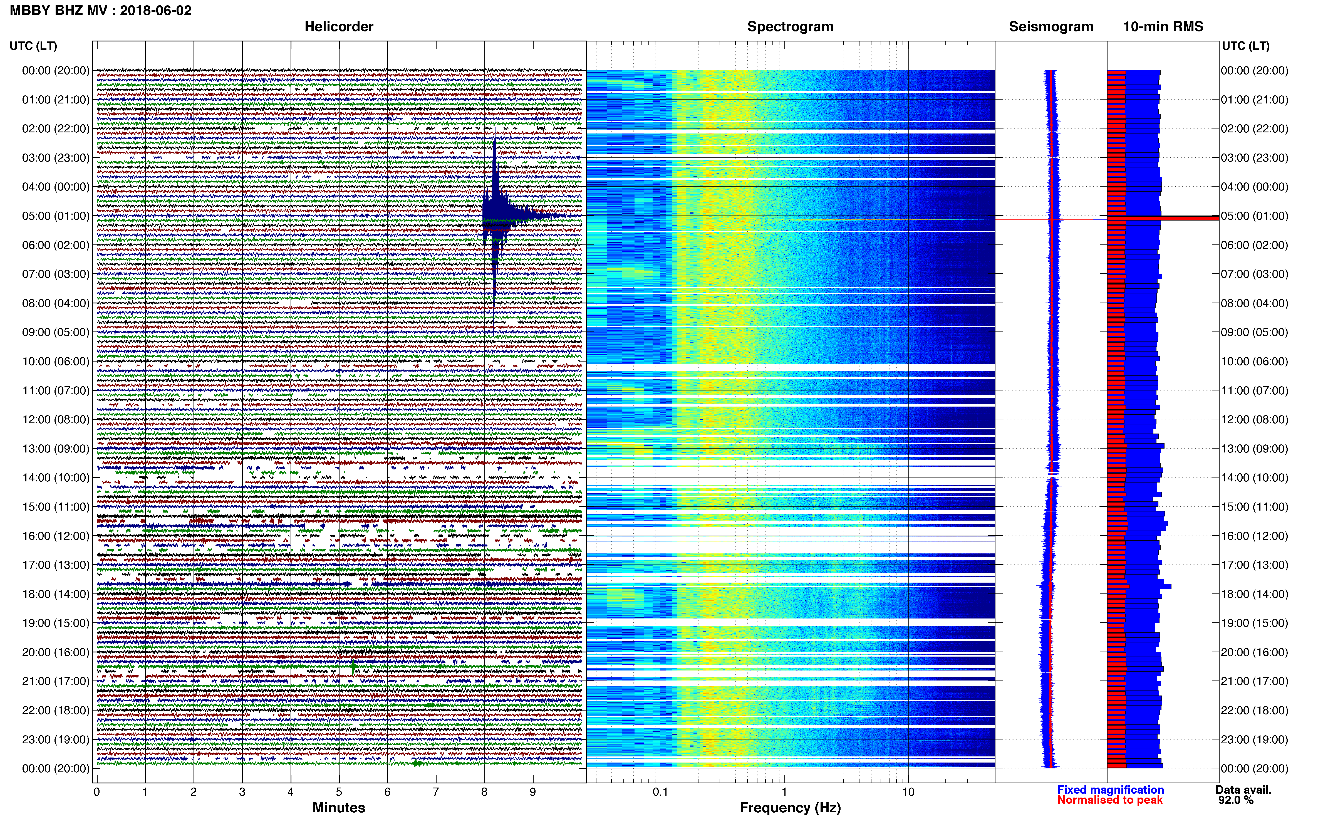This screenshot has height=824, width=1318.
Task: Click the left '12:00 (08:00)' time label
Action: pos(56,420)
